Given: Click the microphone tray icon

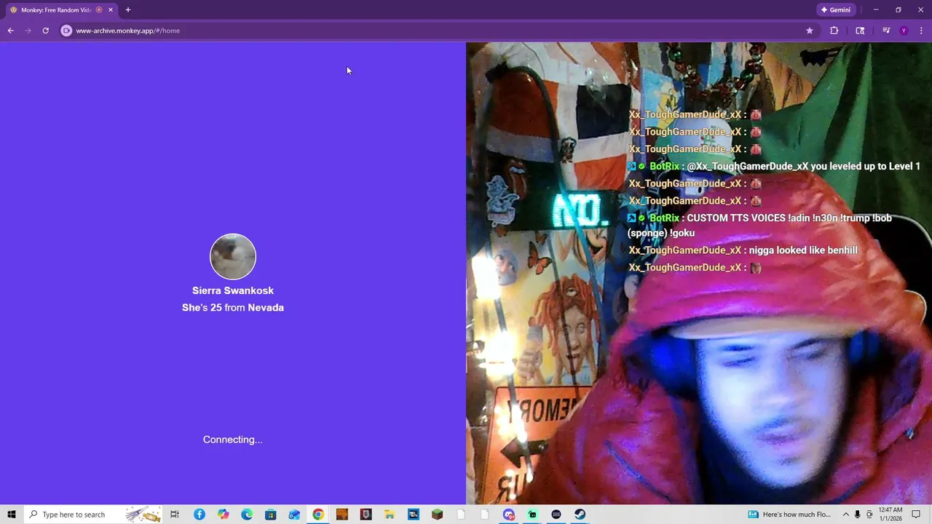Looking at the screenshot, I should 857,515.
